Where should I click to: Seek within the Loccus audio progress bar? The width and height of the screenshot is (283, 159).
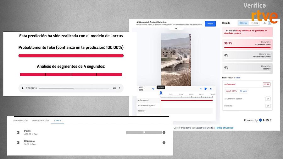click(x=74, y=88)
